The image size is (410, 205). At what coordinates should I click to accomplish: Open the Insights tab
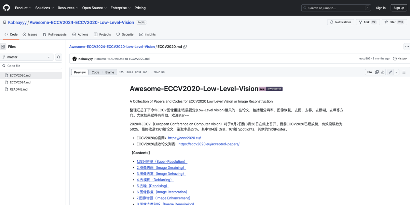coord(148,34)
